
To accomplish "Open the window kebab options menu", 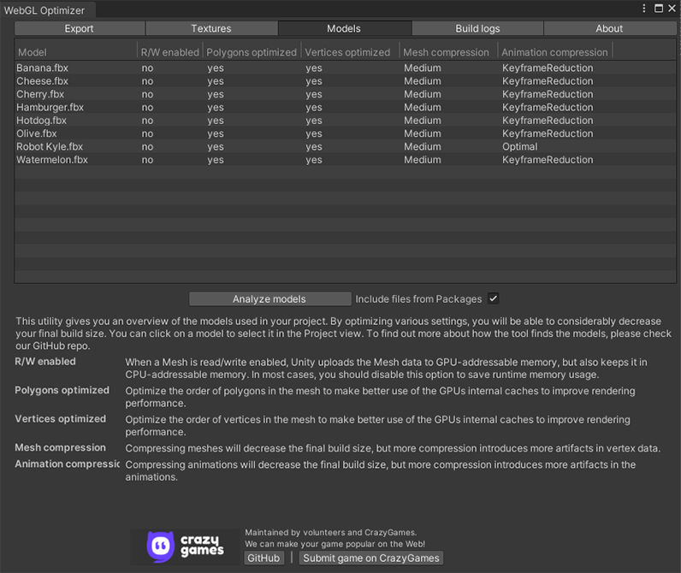I will tap(644, 9).
